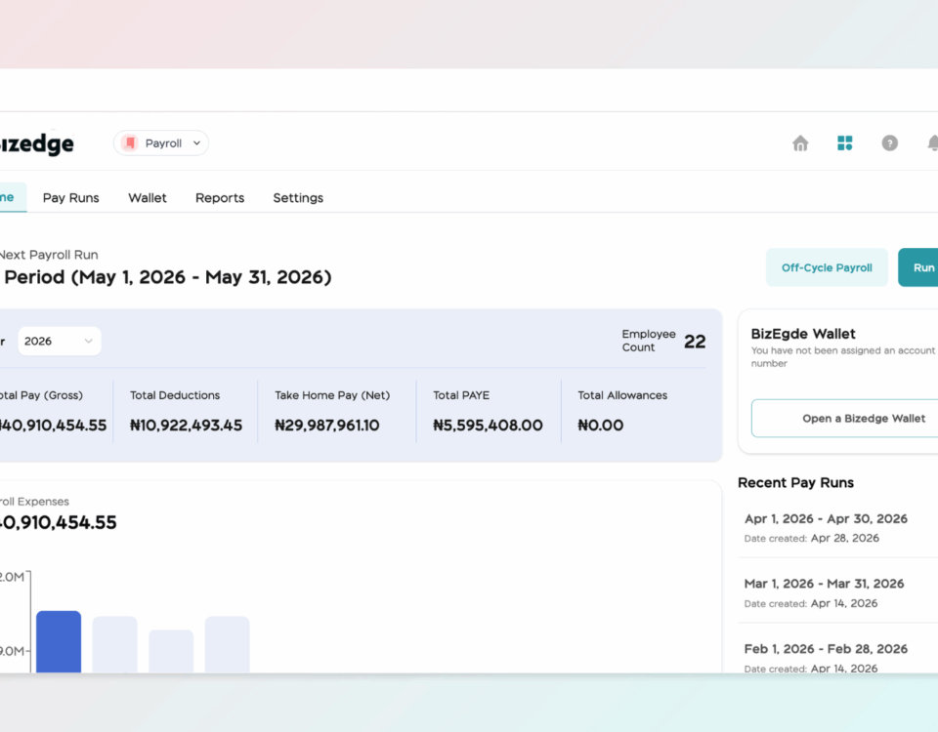Image resolution: width=938 pixels, height=732 pixels.
Task: Click the second light chart bar
Action: (x=171, y=651)
